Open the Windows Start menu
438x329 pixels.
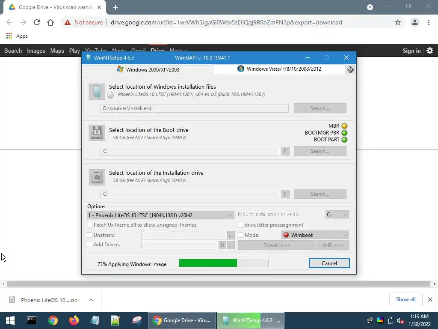[10, 320]
